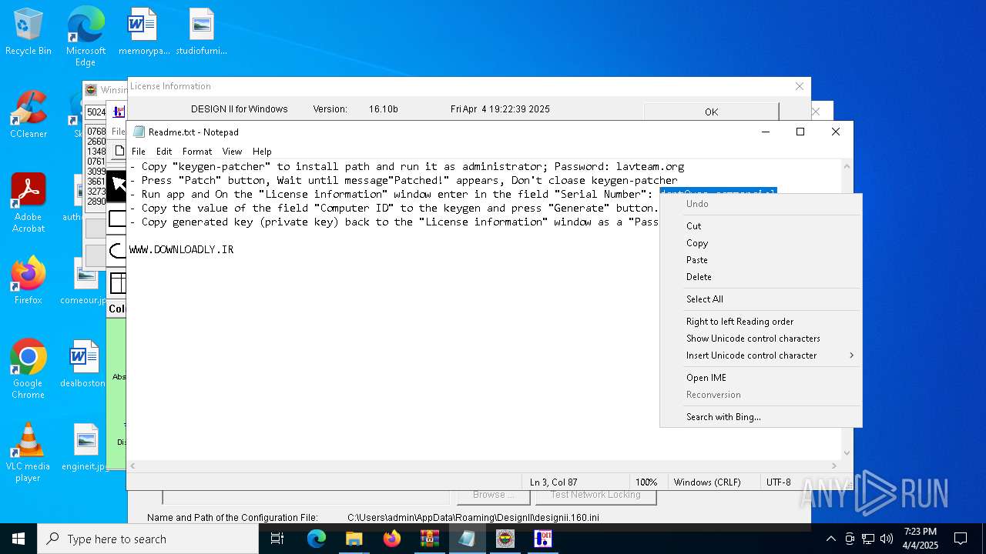Image resolution: width=986 pixels, height=554 pixels.
Task: Click Test Network Locking button
Action: (595, 496)
